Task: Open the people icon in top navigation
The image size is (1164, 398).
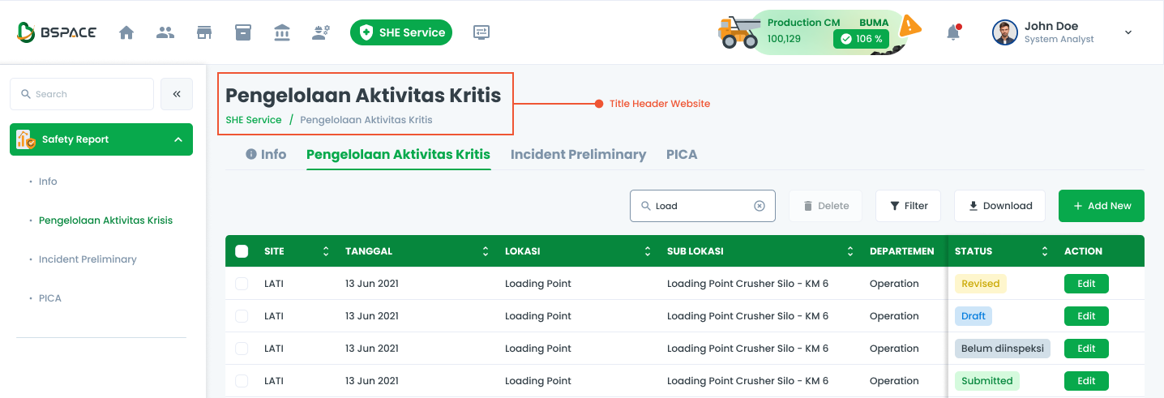Action: 165,32
